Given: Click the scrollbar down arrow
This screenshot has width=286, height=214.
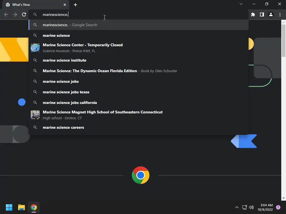Looking at the screenshot, I should 283,198.
